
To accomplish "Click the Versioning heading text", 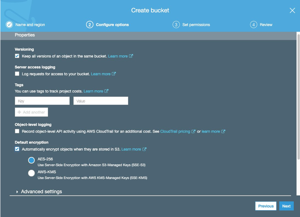I will pos(24,49).
